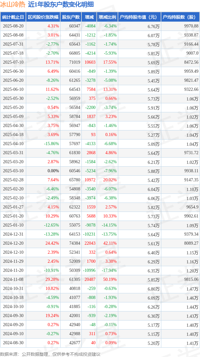Click the 2025-08-20 date cell
The width and height of the screenshot is (200, 357).
[x=13, y=26]
